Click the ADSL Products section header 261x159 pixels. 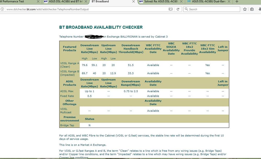pos(69,83)
